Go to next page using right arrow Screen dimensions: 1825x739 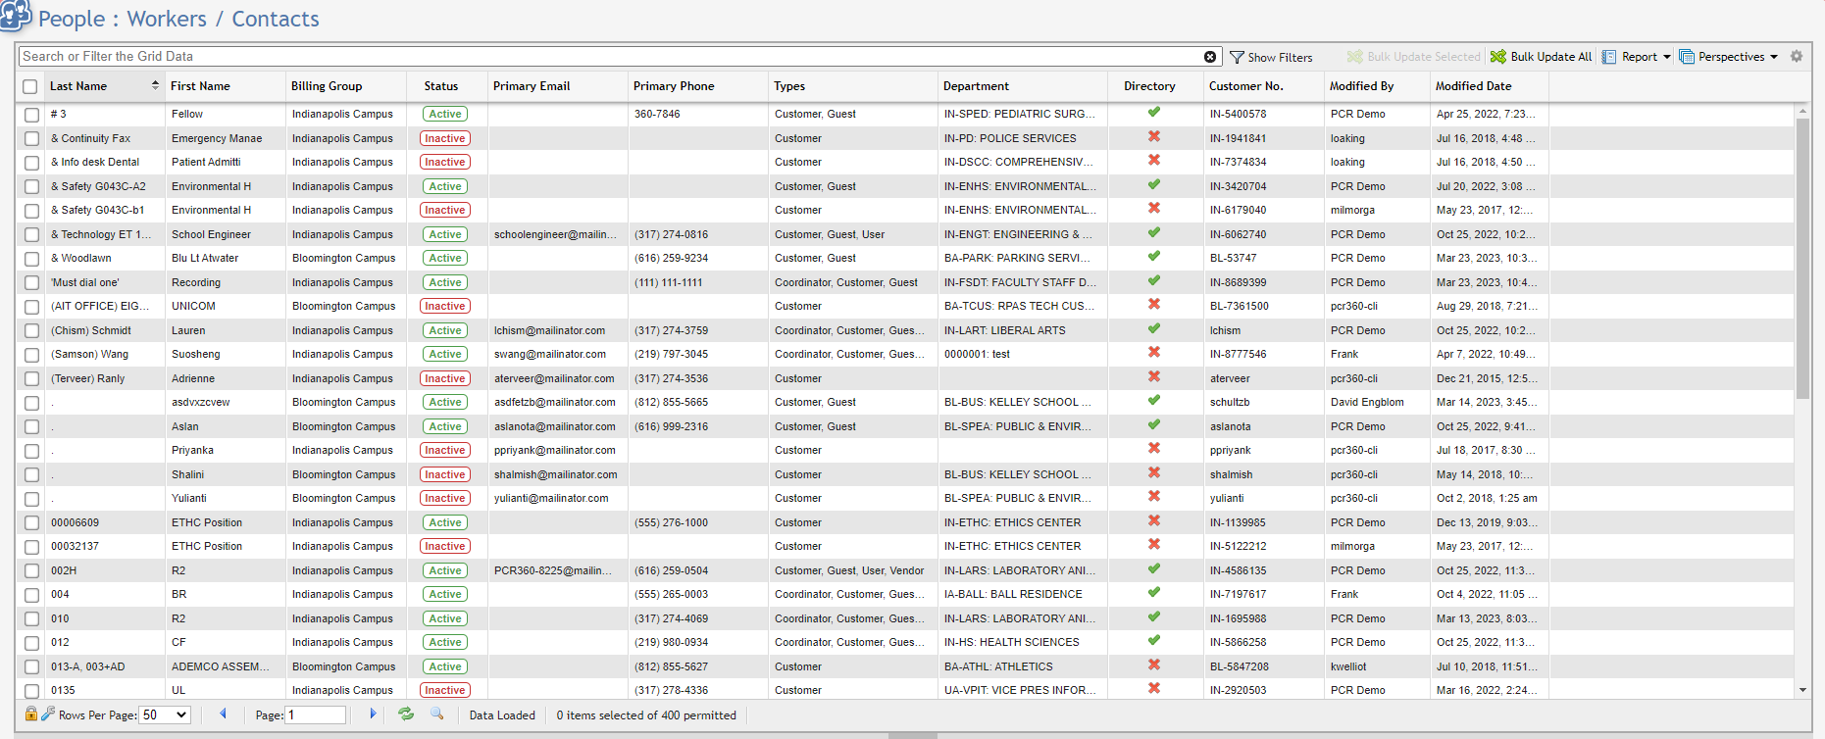(x=373, y=714)
